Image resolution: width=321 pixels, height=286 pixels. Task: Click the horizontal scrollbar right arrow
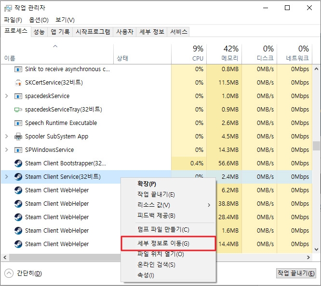click(308, 258)
